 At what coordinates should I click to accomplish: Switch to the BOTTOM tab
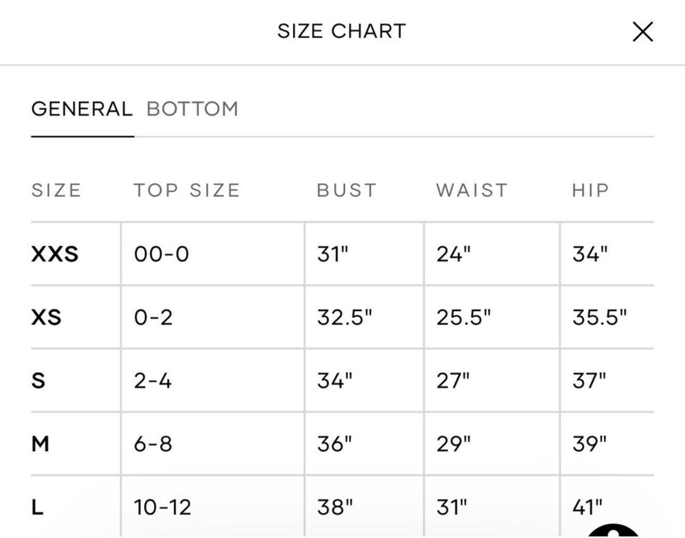coord(193,109)
